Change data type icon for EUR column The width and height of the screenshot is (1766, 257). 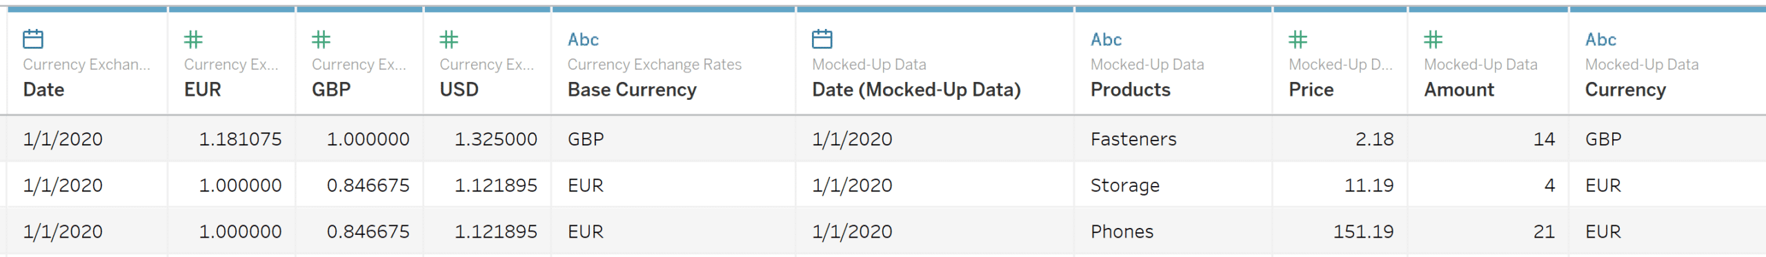click(193, 39)
